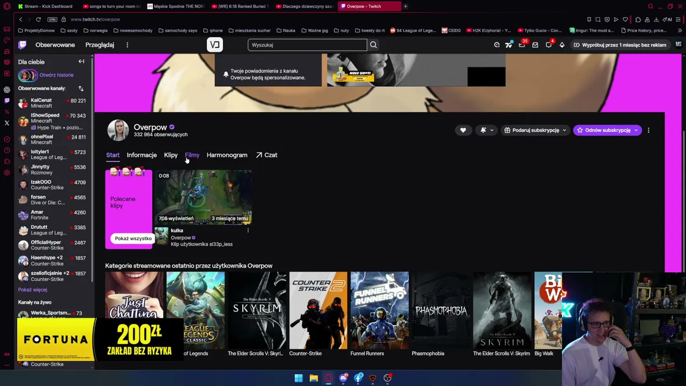This screenshot has height=386, width=686.
Task: Open the Twitch inbox whispers icon
Action: coord(535,45)
